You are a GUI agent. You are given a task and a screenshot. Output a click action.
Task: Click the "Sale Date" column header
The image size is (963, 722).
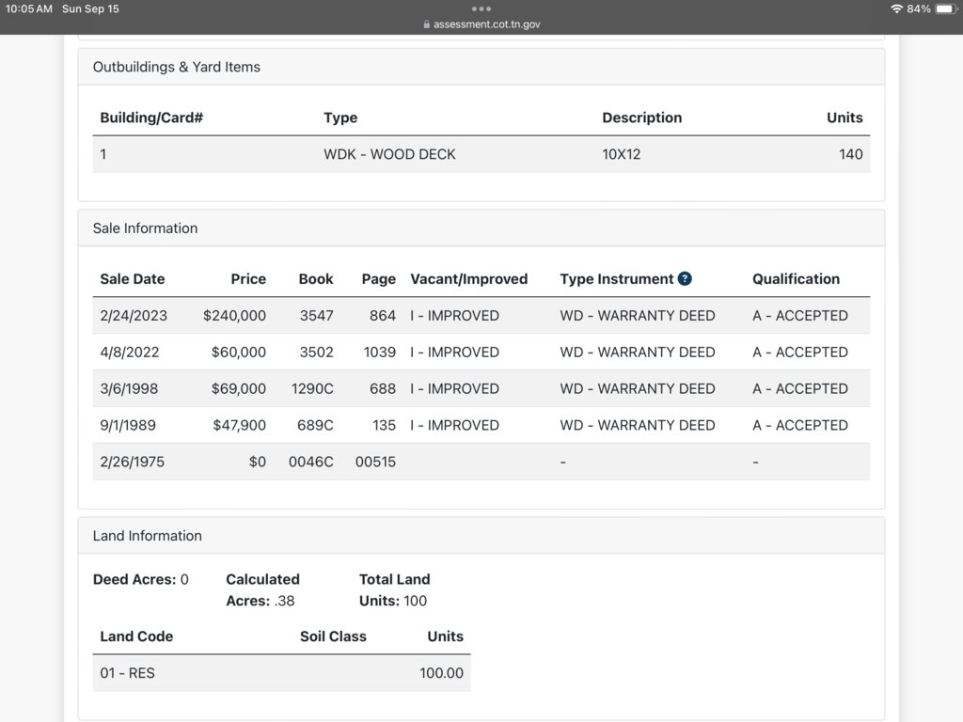(132, 279)
